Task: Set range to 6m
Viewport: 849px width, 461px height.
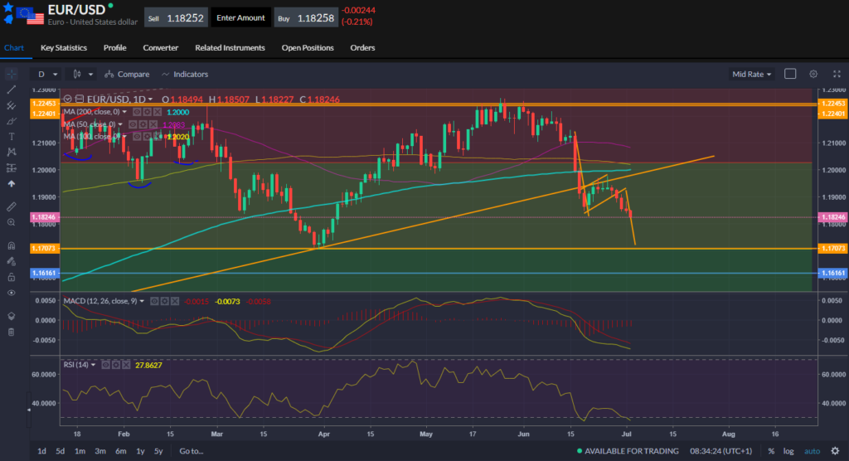Action: pyautogui.click(x=121, y=451)
